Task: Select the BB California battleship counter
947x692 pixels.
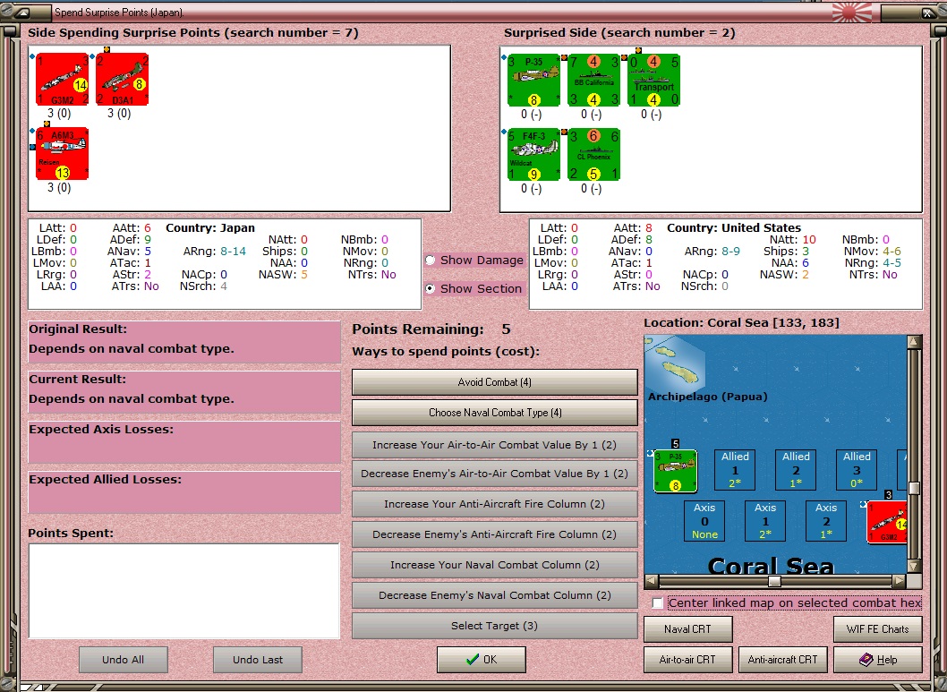Action: coord(593,80)
